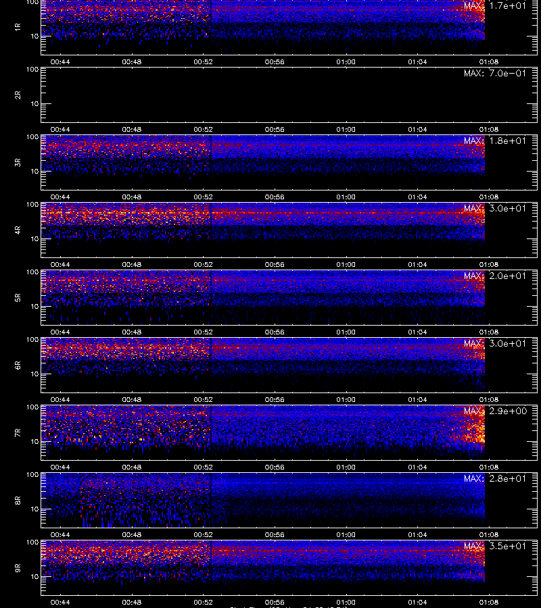This screenshot has width=541, height=608.
Task: Select the 'MAX: 2.0e+01' text in 5R panel
Action: 495,276
